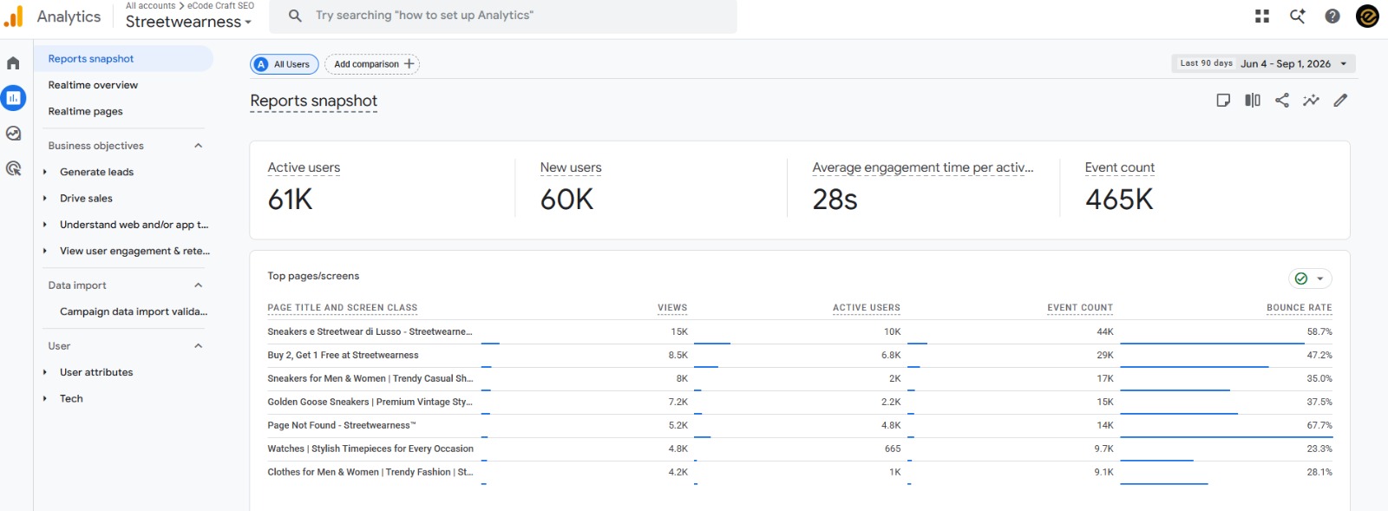Open the data quality check dropdown in card
This screenshot has width=1388, height=511.
[1310, 278]
